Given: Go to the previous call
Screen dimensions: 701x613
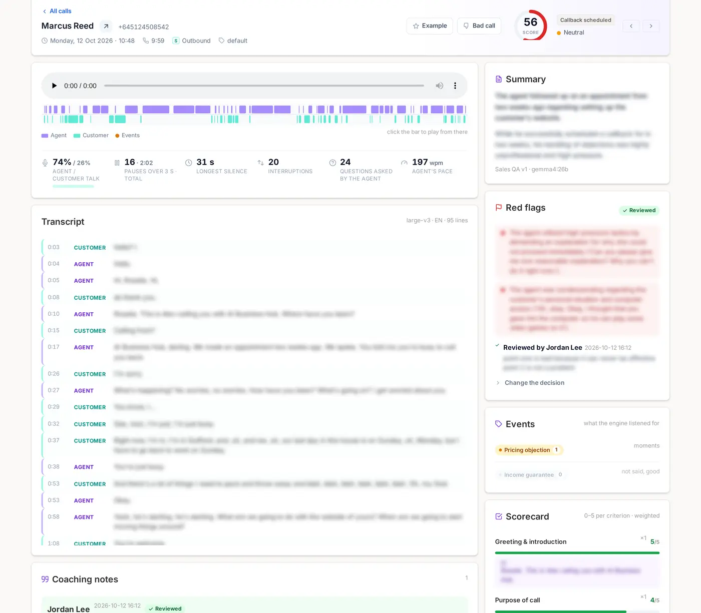Looking at the screenshot, I should click(631, 26).
